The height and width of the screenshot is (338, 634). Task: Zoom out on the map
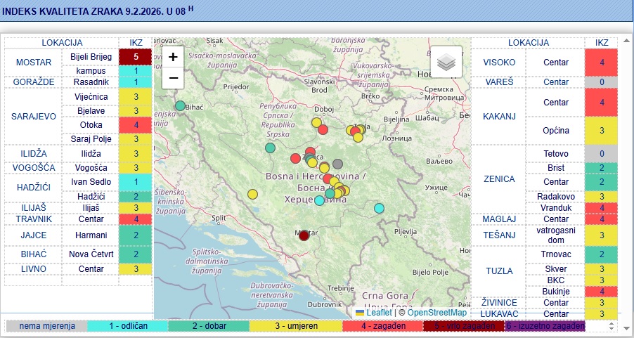(173, 77)
